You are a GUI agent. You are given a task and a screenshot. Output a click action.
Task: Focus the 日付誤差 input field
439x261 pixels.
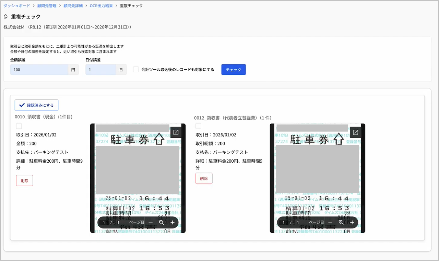(x=100, y=70)
